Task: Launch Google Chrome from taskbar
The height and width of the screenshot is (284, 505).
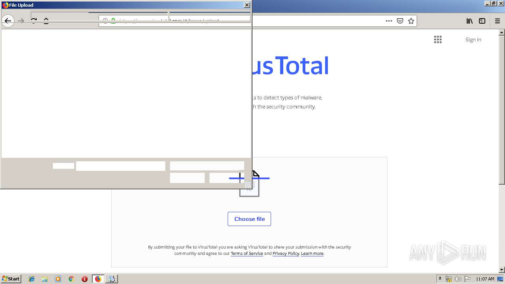Action: point(71,279)
